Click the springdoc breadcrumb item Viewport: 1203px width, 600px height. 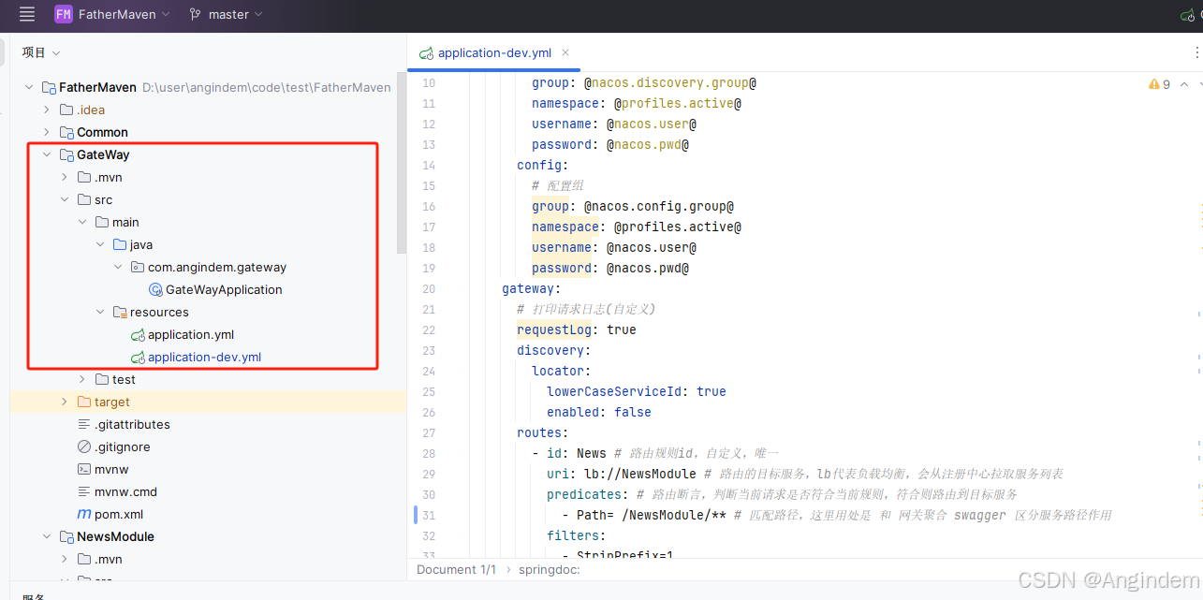click(x=550, y=569)
